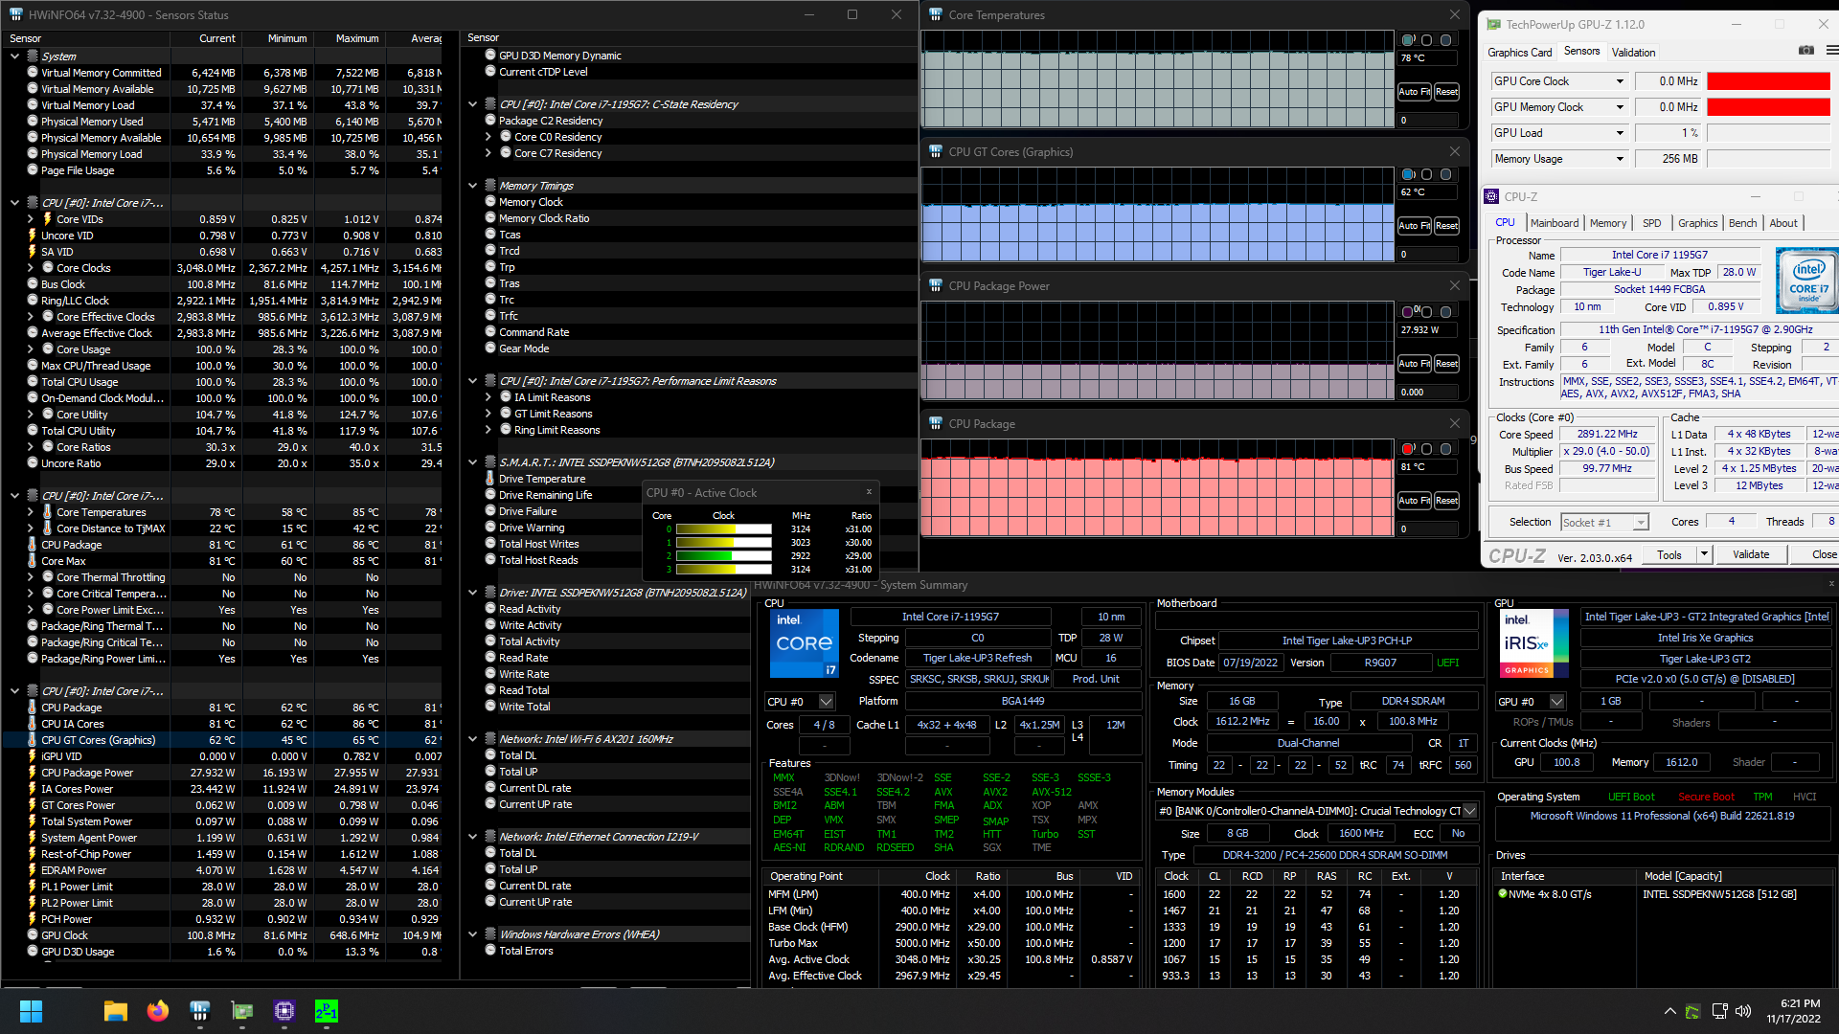Click the CPU-Z title bar app icon
Image resolution: width=1839 pixels, height=1034 pixels.
[x=1491, y=196]
